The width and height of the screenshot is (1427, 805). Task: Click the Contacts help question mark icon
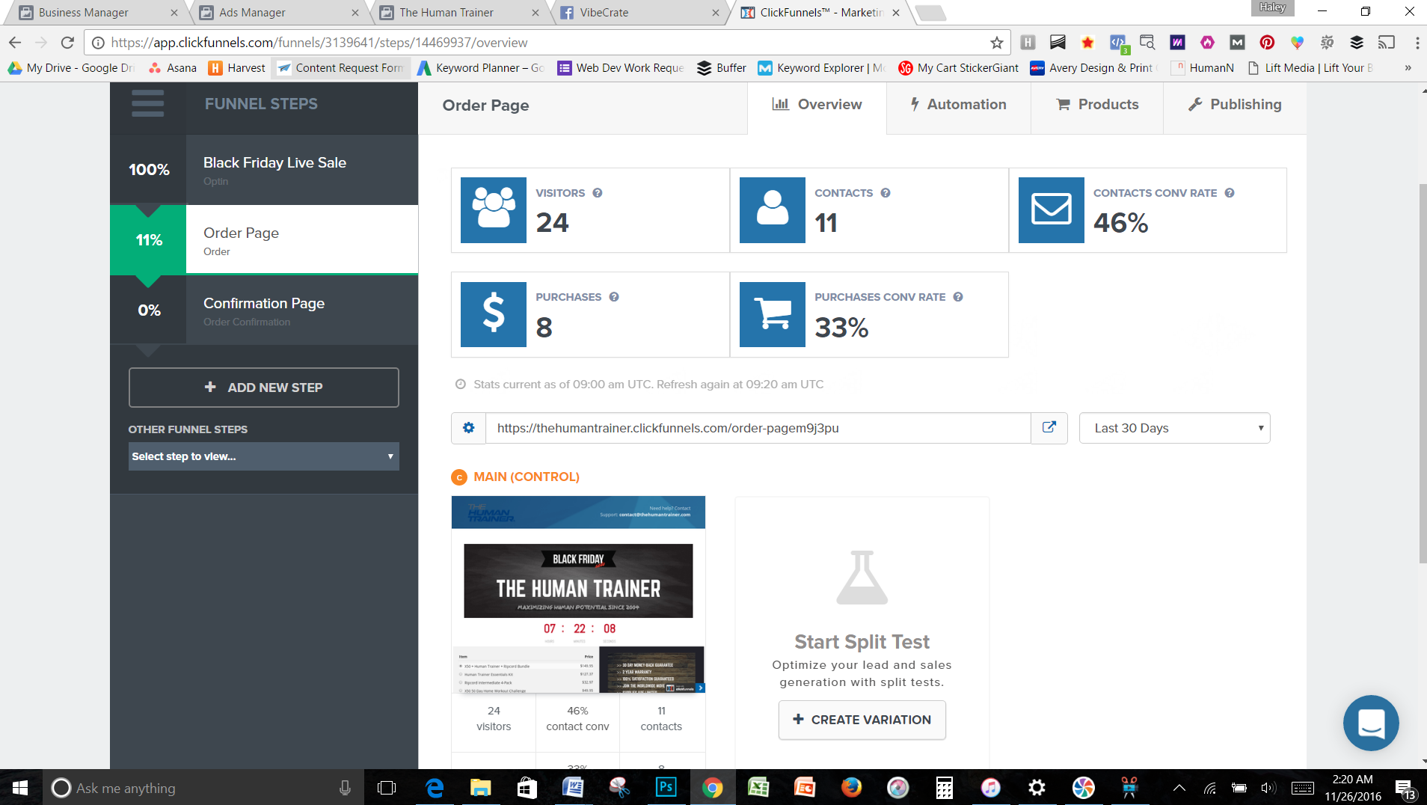coord(886,193)
